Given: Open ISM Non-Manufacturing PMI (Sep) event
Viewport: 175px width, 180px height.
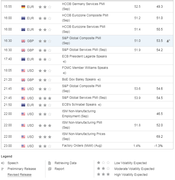Looking at the screenshot, I should click(x=82, y=125).
